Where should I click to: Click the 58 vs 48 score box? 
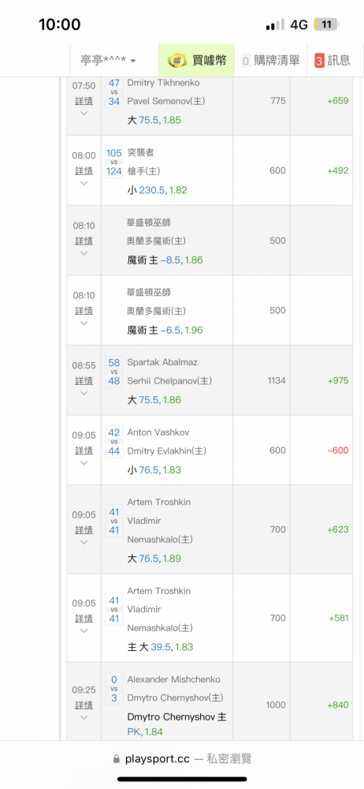coord(114,372)
